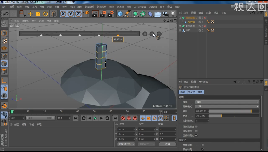Viewport: 268px width, 152px height.
Task: Switch to the 交互式 tab
Action: [x=191, y=92]
